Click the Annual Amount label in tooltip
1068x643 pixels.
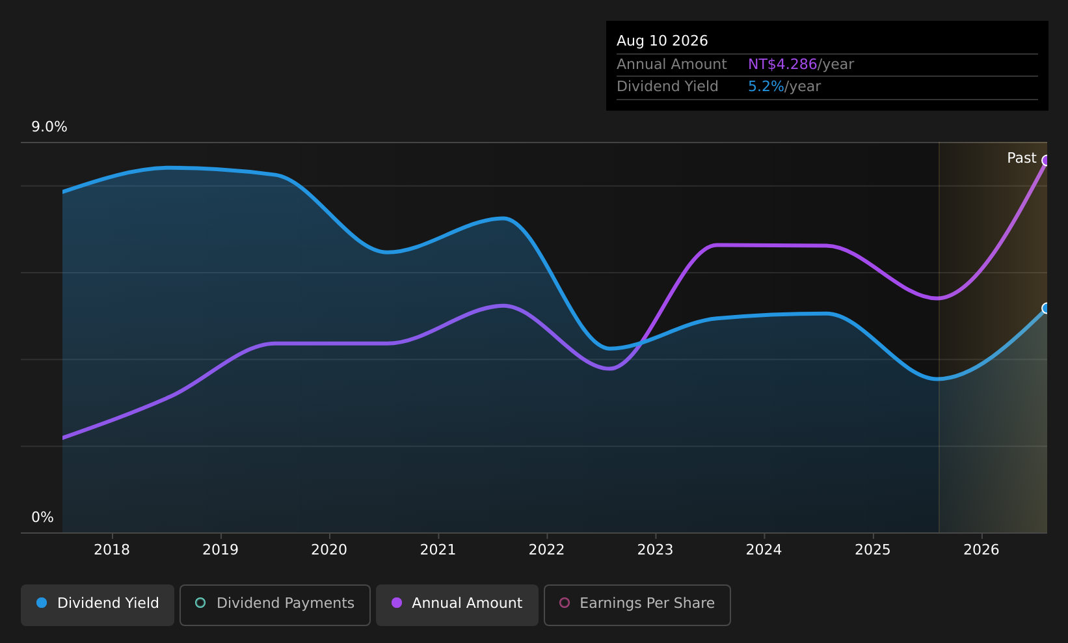click(x=672, y=64)
